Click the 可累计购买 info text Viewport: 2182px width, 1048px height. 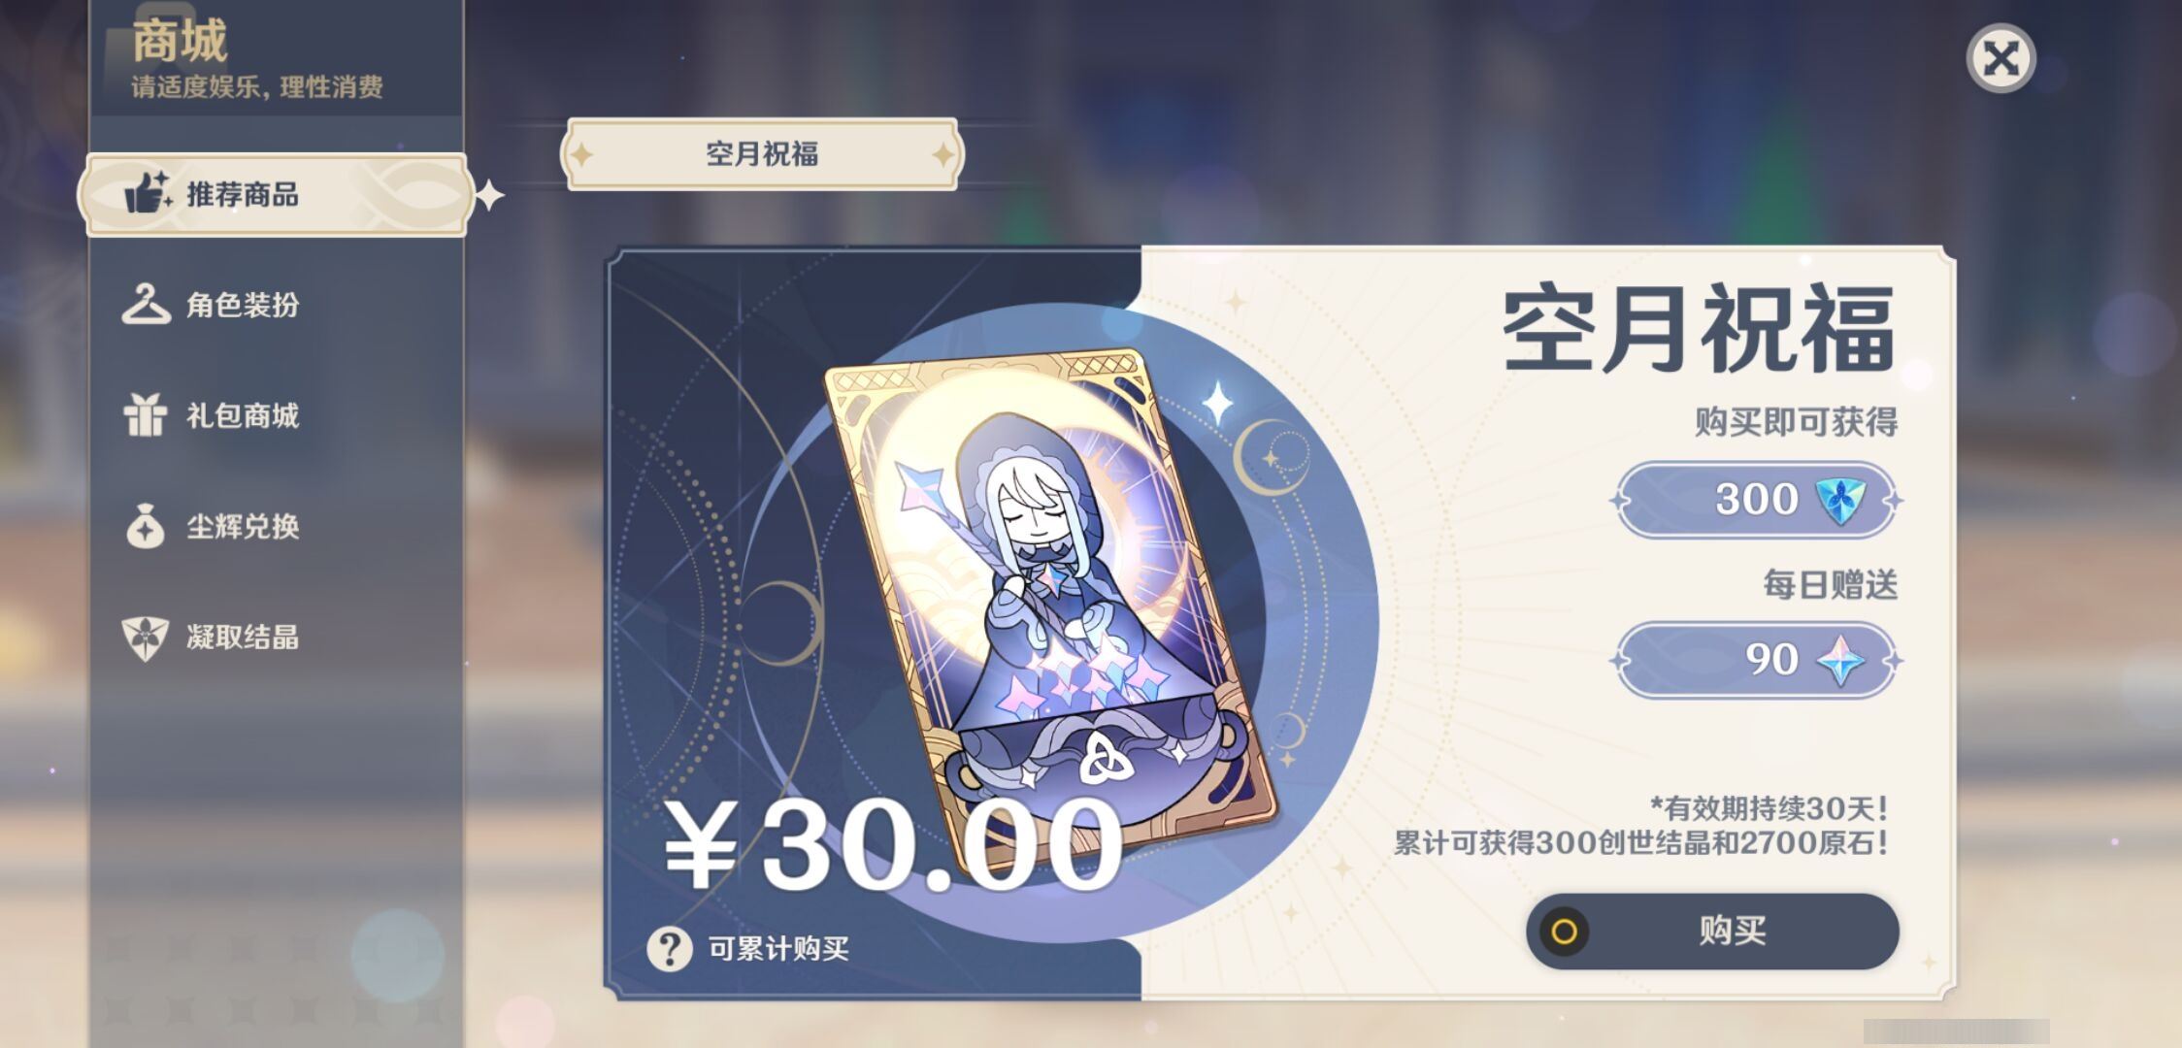click(x=778, y=948)
